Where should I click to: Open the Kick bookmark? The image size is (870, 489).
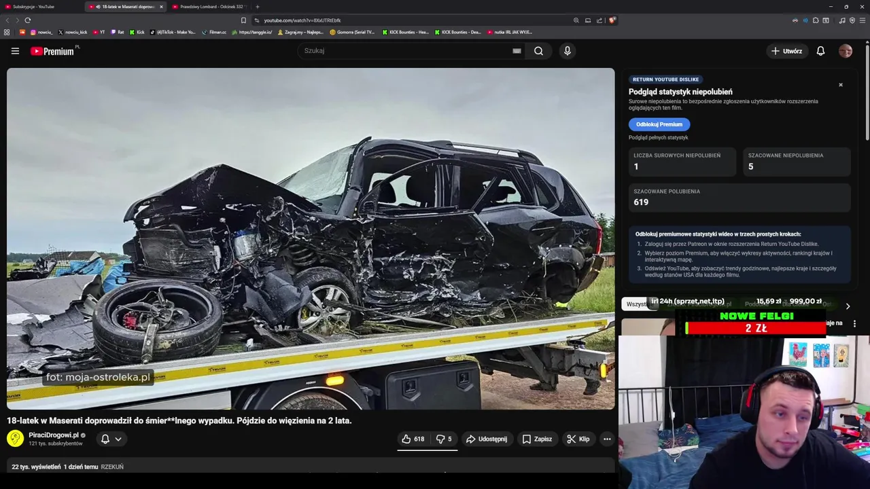[137, 32]
